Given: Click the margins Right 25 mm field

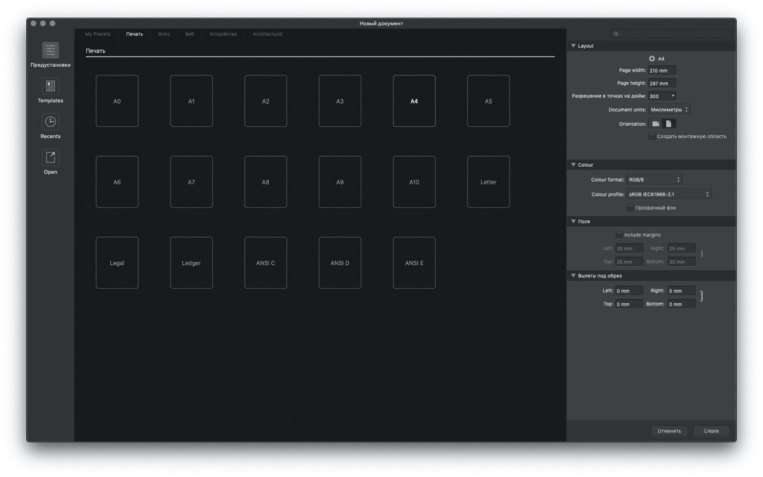Looking at the screenshot, I should click(x=681, y=248).
